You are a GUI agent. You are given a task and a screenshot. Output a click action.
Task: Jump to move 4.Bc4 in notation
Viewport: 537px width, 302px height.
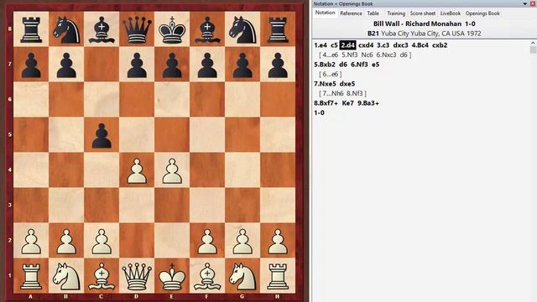click(x=420, y=45)
